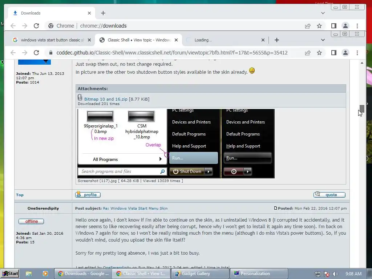This screenshot has width=372, height=279.
Task: Go back in the front Chrome window
Action: coord(13,53)
